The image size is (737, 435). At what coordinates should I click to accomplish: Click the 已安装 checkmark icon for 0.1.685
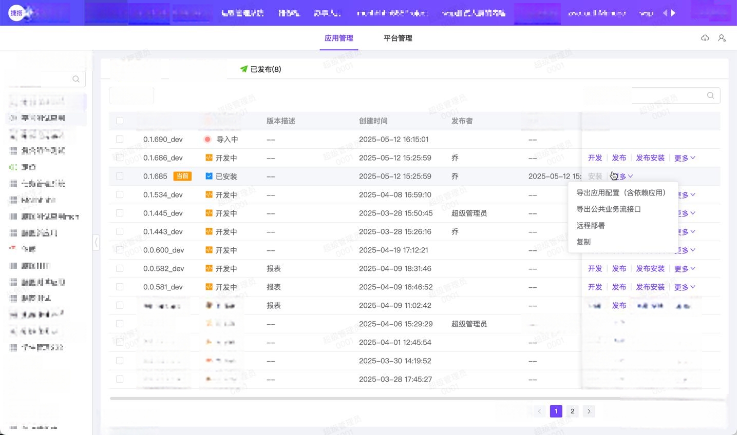click(x=209, y=176)
